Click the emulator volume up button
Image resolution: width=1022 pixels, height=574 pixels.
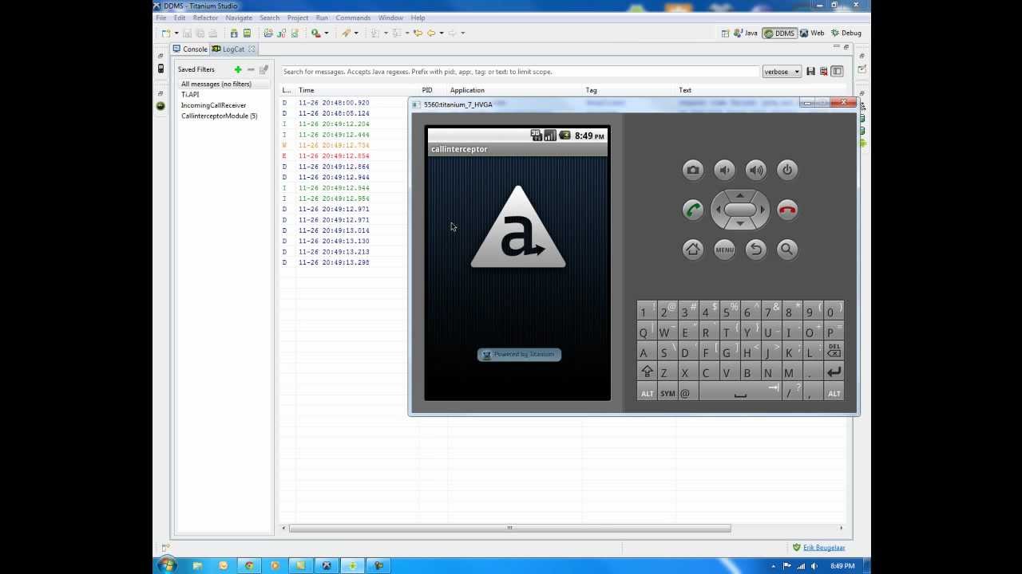coord(755,170)
